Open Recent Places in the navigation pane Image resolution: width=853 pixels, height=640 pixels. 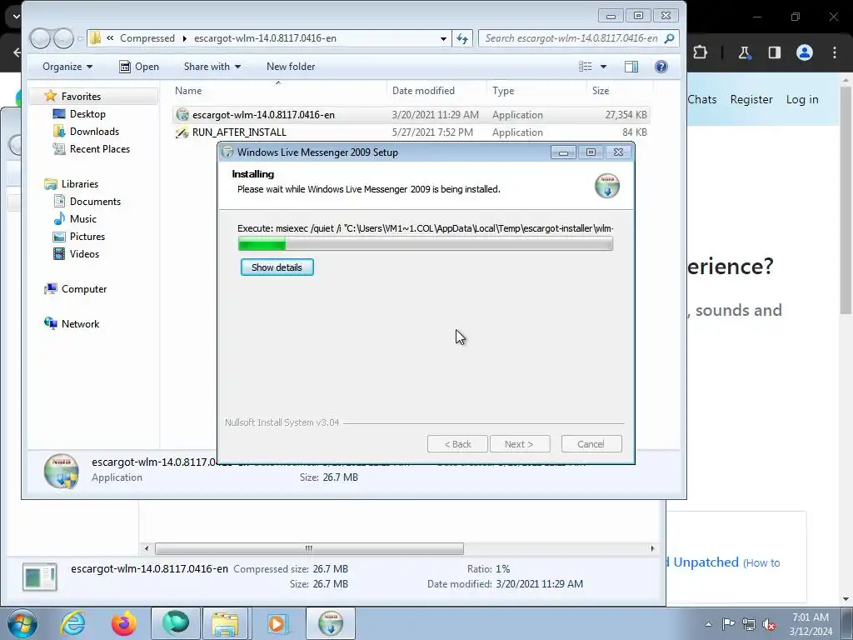click(100, 148)
